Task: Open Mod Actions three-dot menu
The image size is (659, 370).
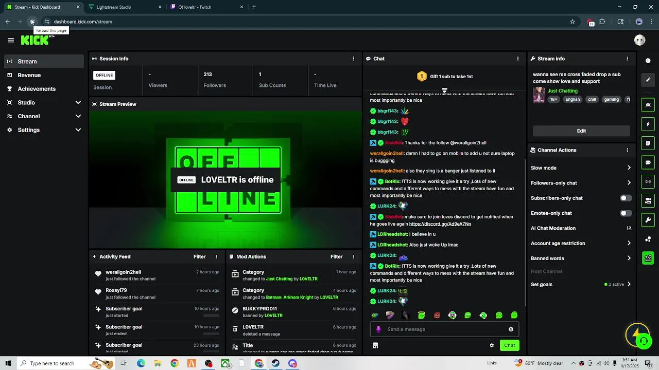Action: coord(353,256)
